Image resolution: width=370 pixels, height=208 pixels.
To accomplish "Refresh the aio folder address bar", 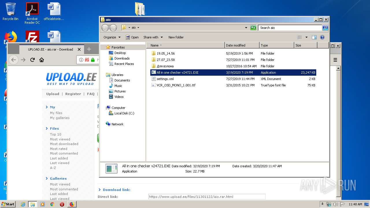I will tap(253, 28).
